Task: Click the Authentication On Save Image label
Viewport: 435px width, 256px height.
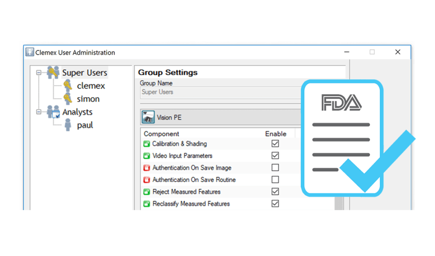Action: (x=192, y=168)
